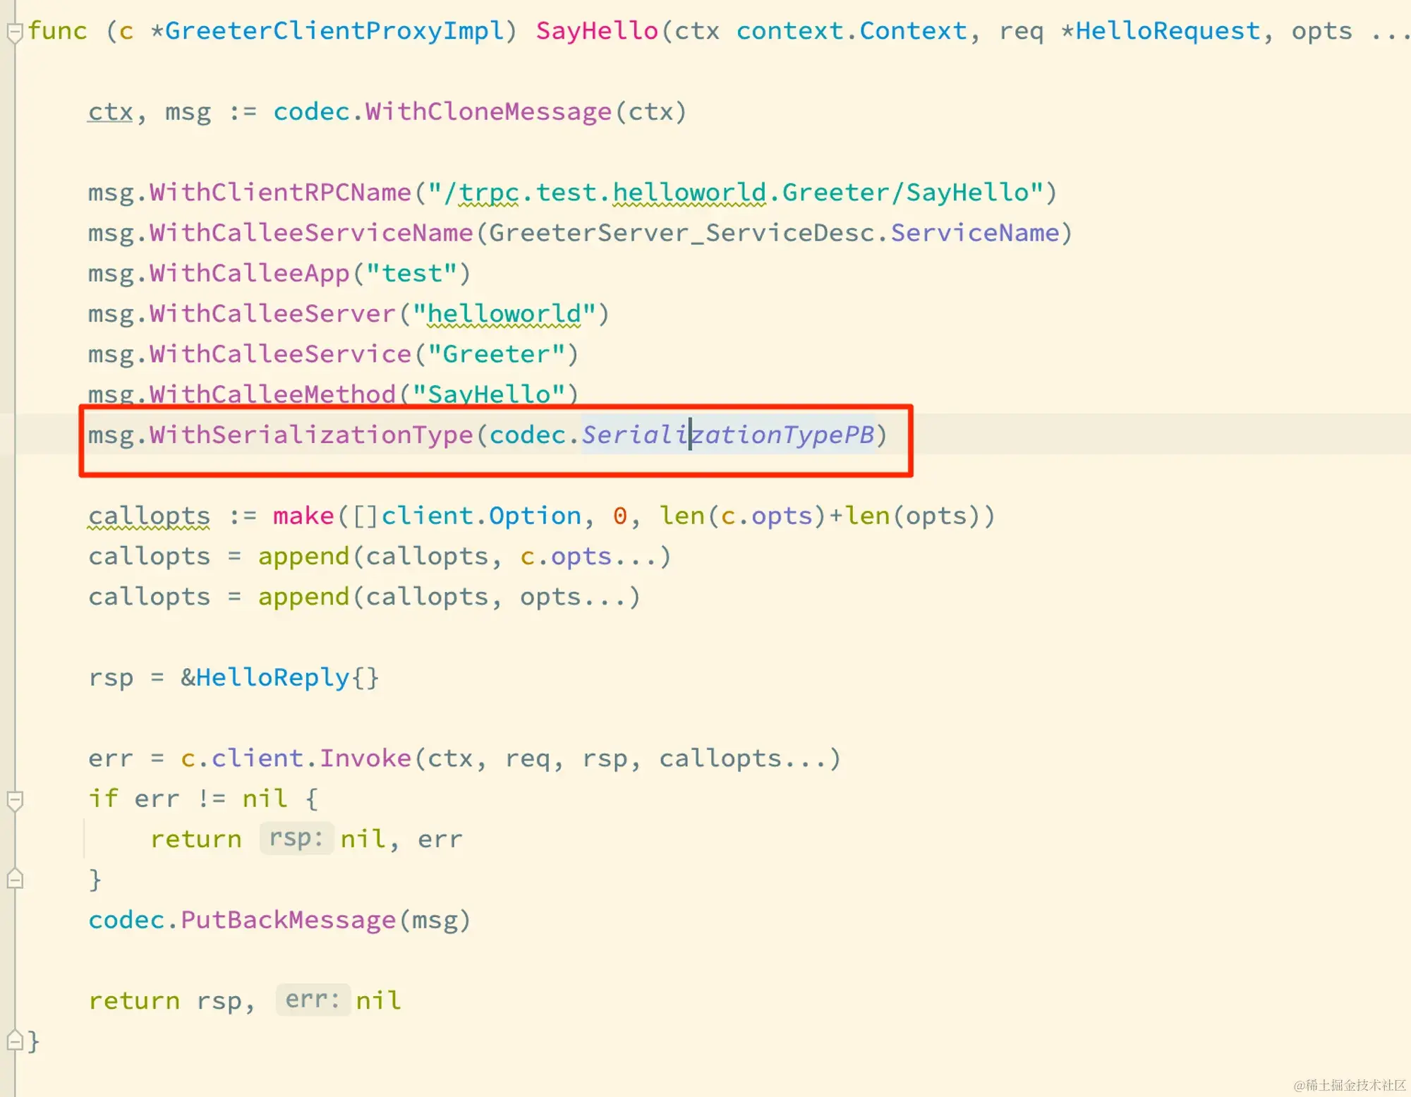Click the 'rsp:' parameter hint

point(296,838)
